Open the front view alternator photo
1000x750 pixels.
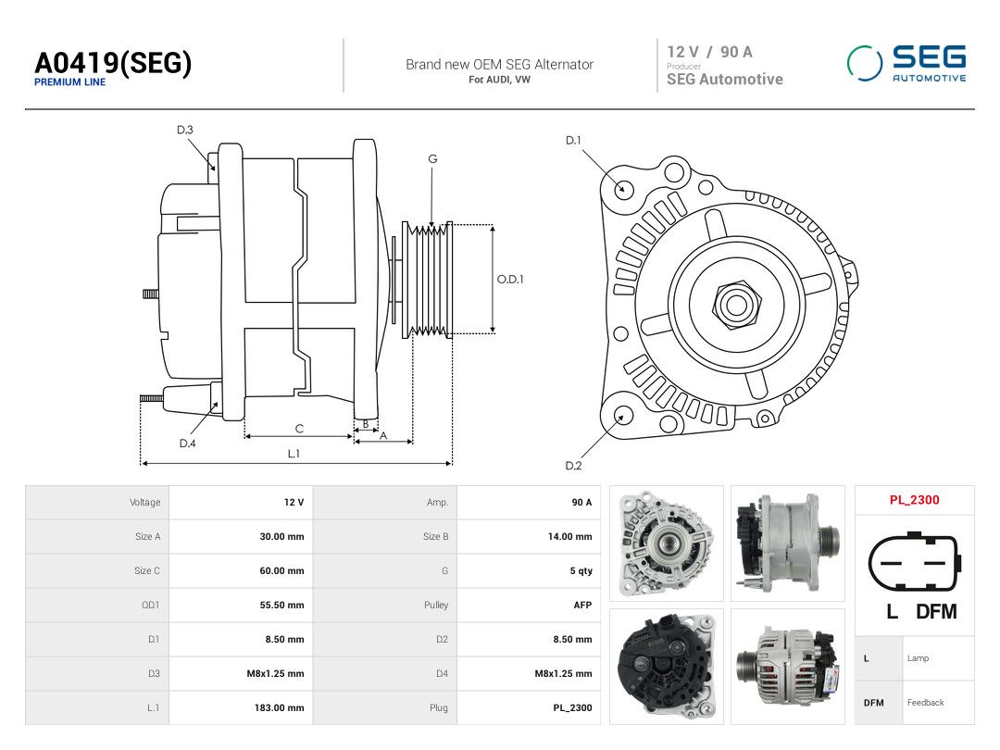coord(667,544)
